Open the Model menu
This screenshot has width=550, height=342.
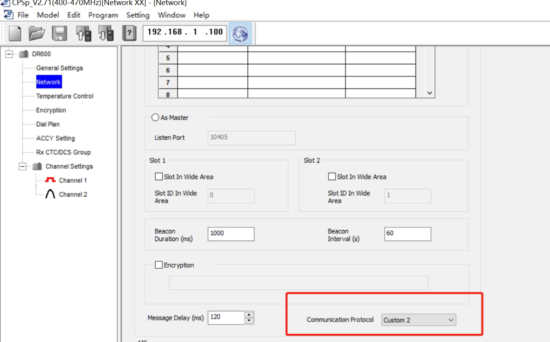[48, 15]
